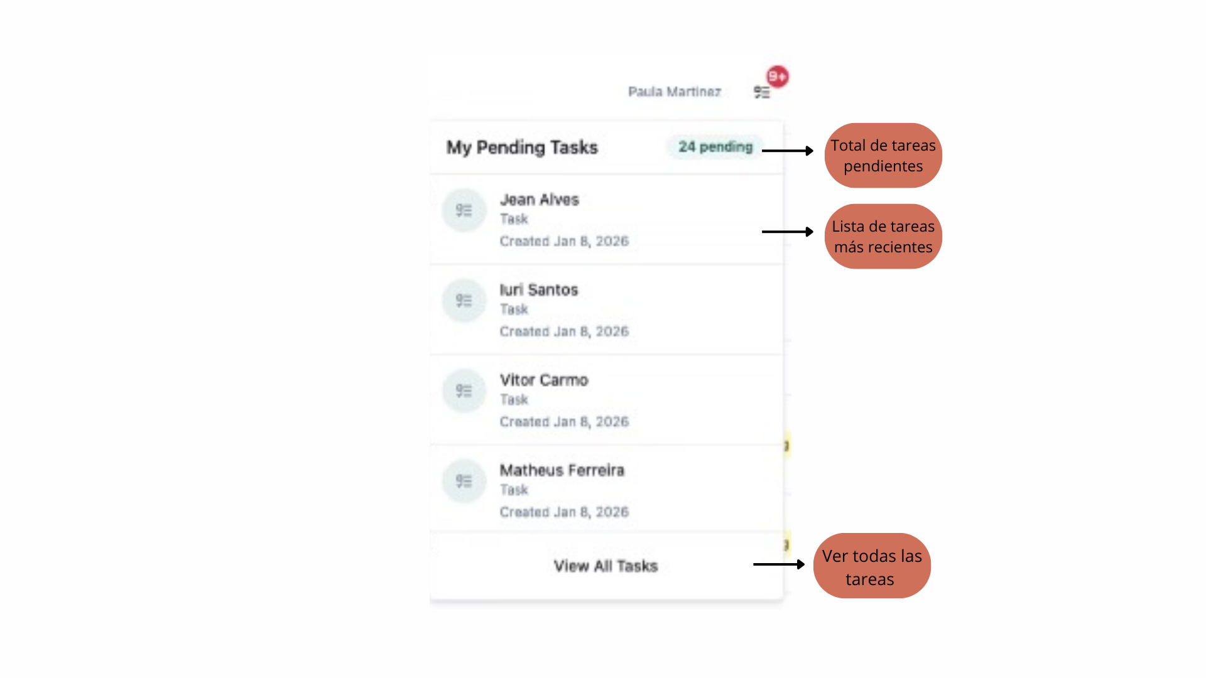Screen dimensions: 1206x678
Task: Click the task list icon beside Paula Martinez
Action: (761, 93)
